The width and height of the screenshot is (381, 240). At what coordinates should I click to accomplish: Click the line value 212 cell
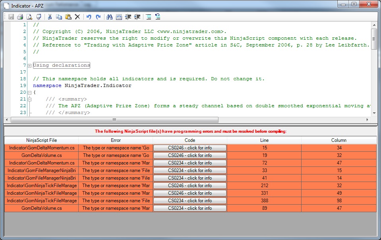(x=264, y=185)
